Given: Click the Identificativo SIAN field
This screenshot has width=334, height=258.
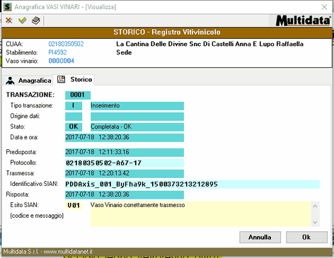Looking at the screenshot, I should point(192,184).
